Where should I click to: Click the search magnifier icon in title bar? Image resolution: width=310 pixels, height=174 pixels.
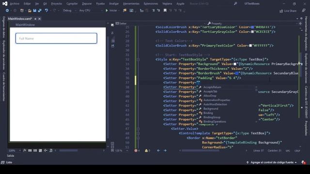235,3
